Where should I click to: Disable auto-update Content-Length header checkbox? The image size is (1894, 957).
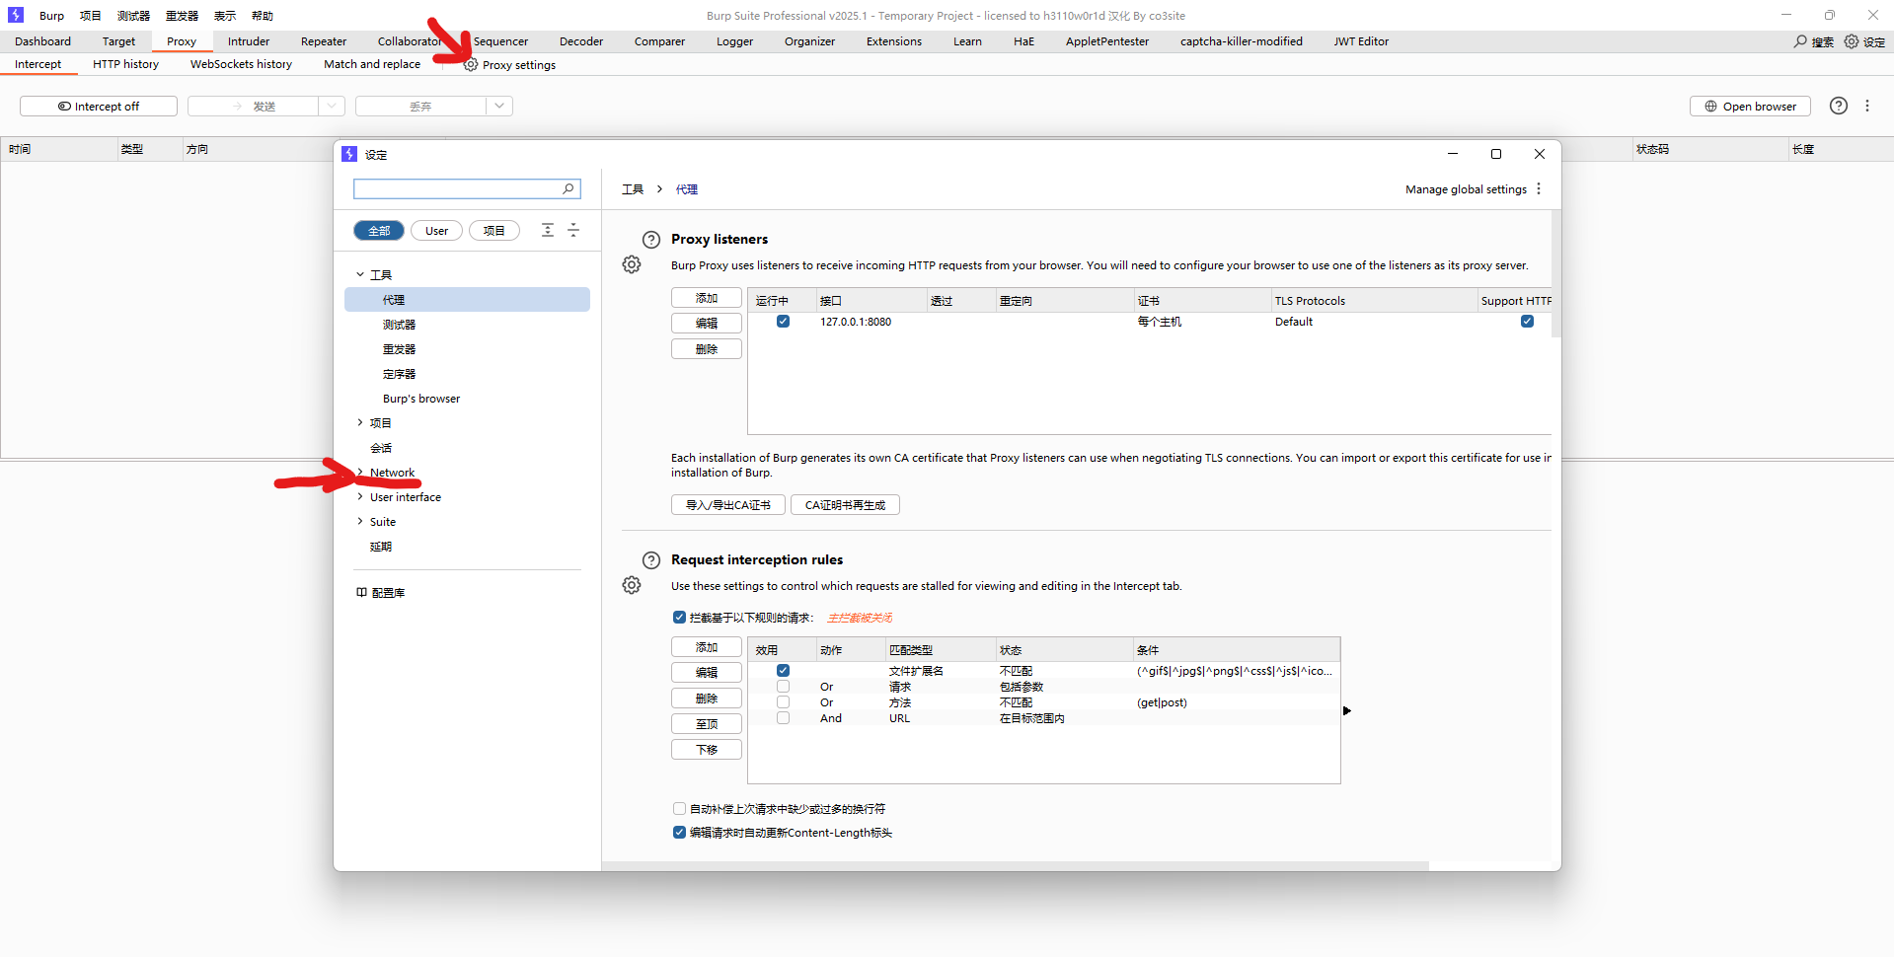pyautogui.click(x=679, y=833)
